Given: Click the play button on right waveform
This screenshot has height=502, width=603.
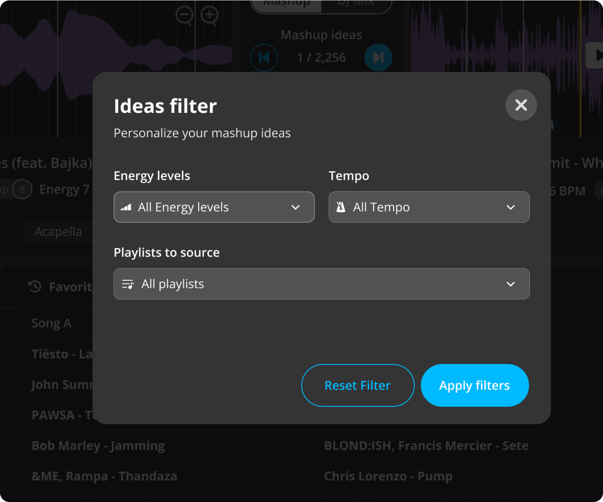Looking at the screenshot, I should coord(595,55).
